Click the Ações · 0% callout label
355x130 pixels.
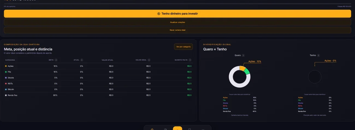point(330,61)
